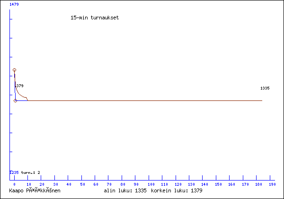Select the 1335 label at the line's end

coord(265,88)
